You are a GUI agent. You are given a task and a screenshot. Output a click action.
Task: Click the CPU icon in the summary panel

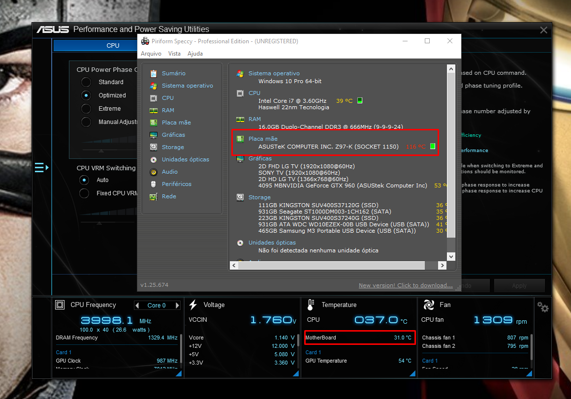(x=240, y=93)
